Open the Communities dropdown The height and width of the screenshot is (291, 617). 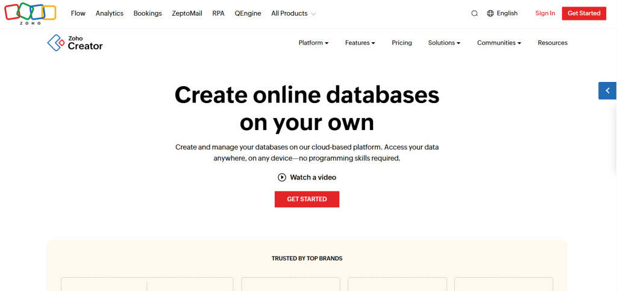[499, 43]
